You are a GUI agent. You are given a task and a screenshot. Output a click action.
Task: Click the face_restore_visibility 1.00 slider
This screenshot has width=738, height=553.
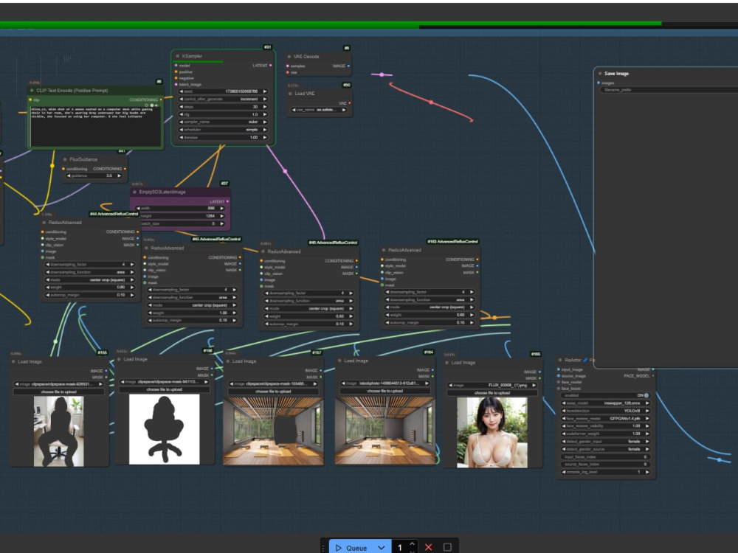(x=605, y=426)
